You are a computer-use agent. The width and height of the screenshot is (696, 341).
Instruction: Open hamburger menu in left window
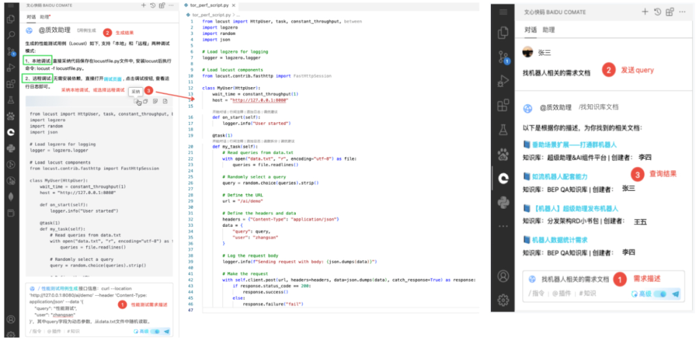[x=11, y=5]
